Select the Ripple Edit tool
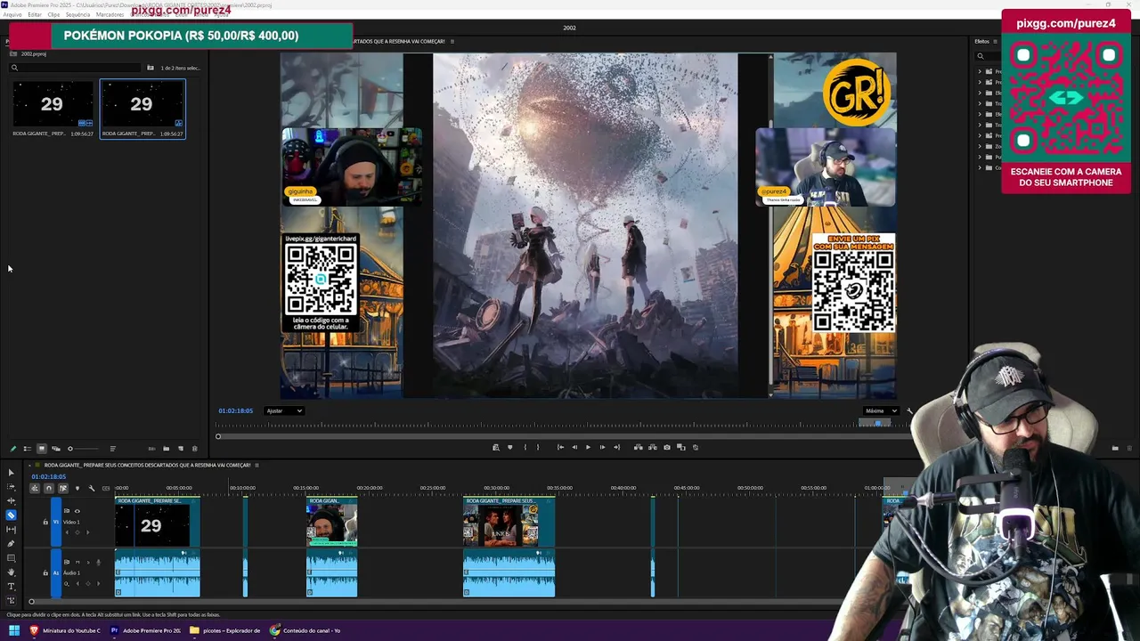 click(12, 501)
